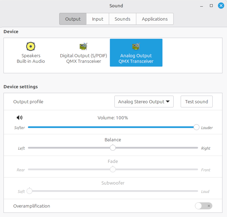
Task: Toggle the Overamplification switch
Action: pos(204,206)
